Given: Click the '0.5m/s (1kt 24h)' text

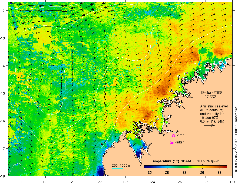Looking at the screenshot, I should tap(212, 121).
